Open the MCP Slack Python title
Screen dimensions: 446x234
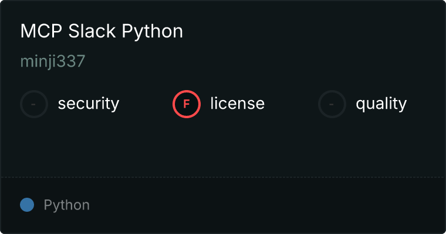point(102,32)
